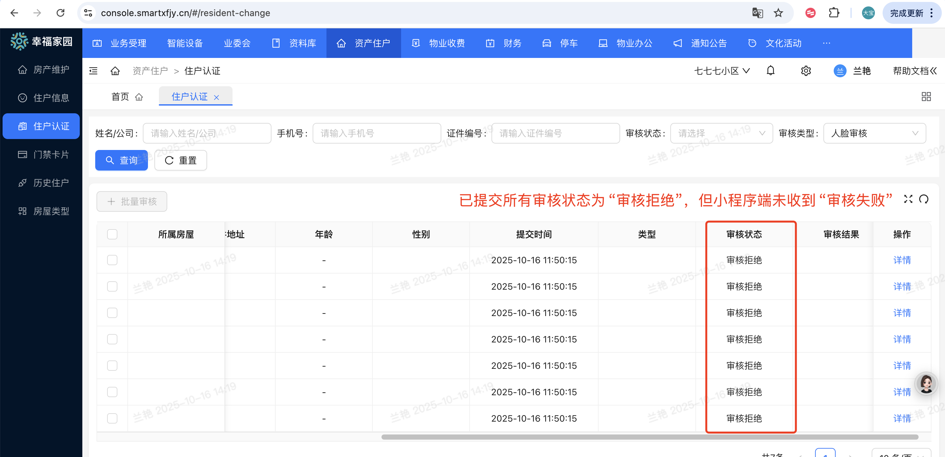Focus the 姓名/公司 input field
Screen dimensions: 945x457
pyautogui.click(x=207, y=133)
